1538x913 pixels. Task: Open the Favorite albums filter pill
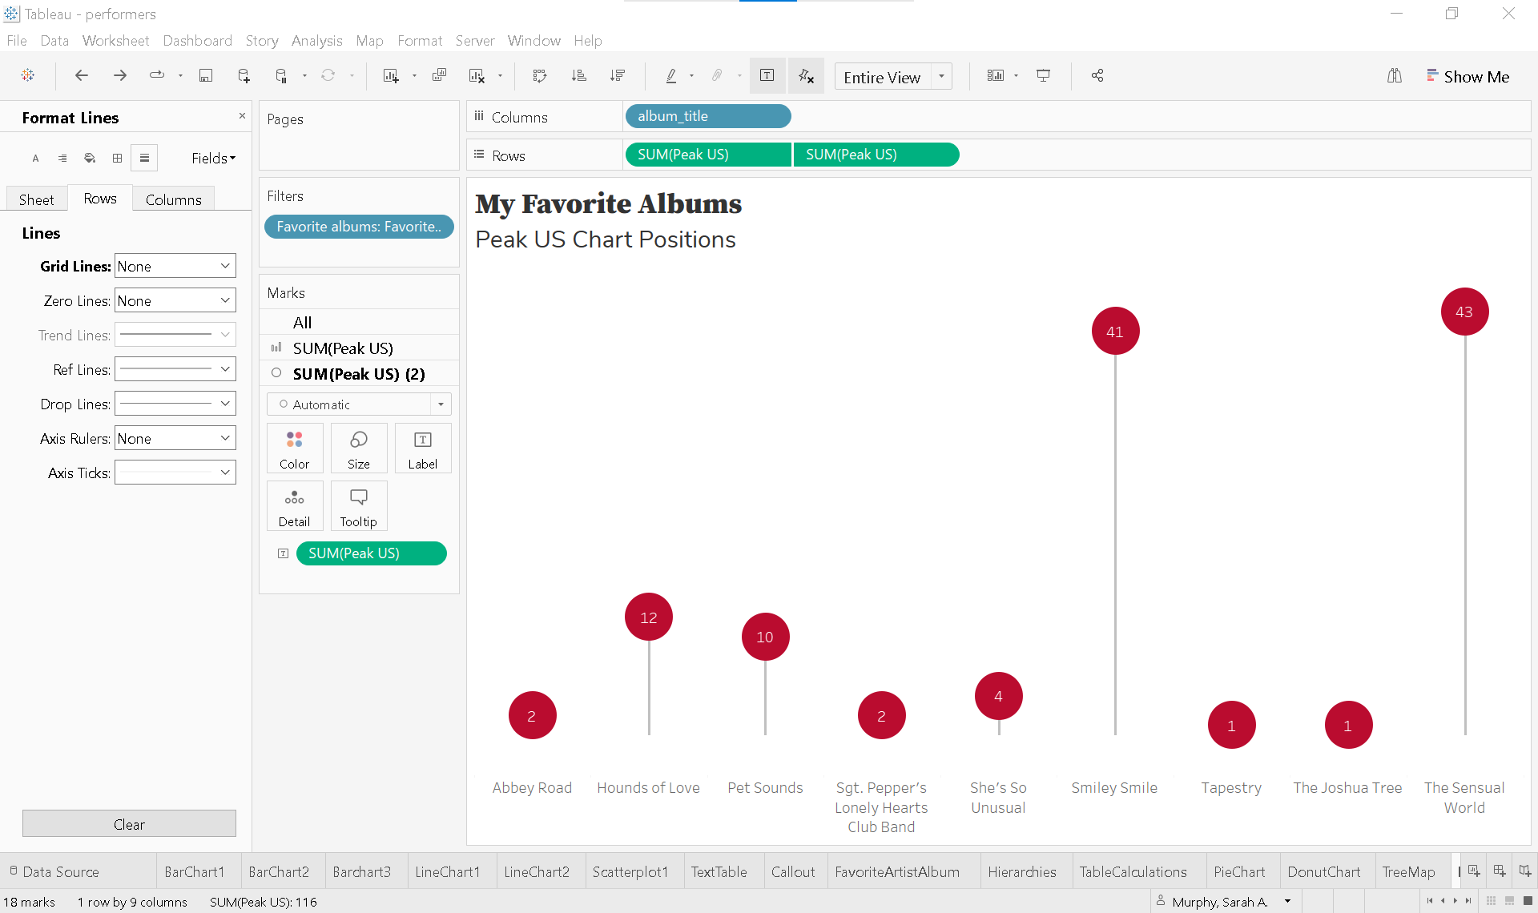[x=359, y=227]
